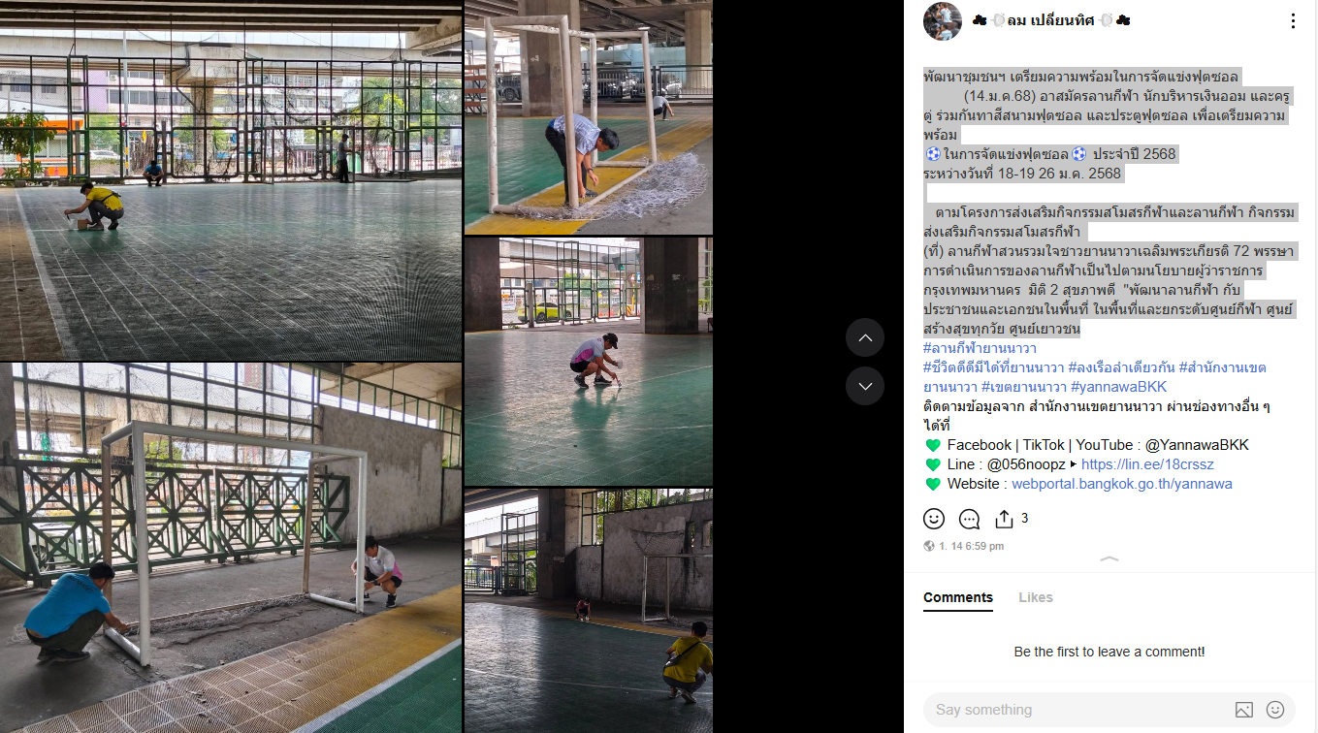The width and height of the screenshot is (1318, 733).
Task: Open the three-dot post options menu
Action: click(x=1293, y=21)
